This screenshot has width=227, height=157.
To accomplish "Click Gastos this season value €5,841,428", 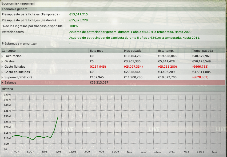I will pos(166,62).
